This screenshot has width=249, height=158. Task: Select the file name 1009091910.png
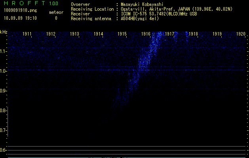click(21, 11)
